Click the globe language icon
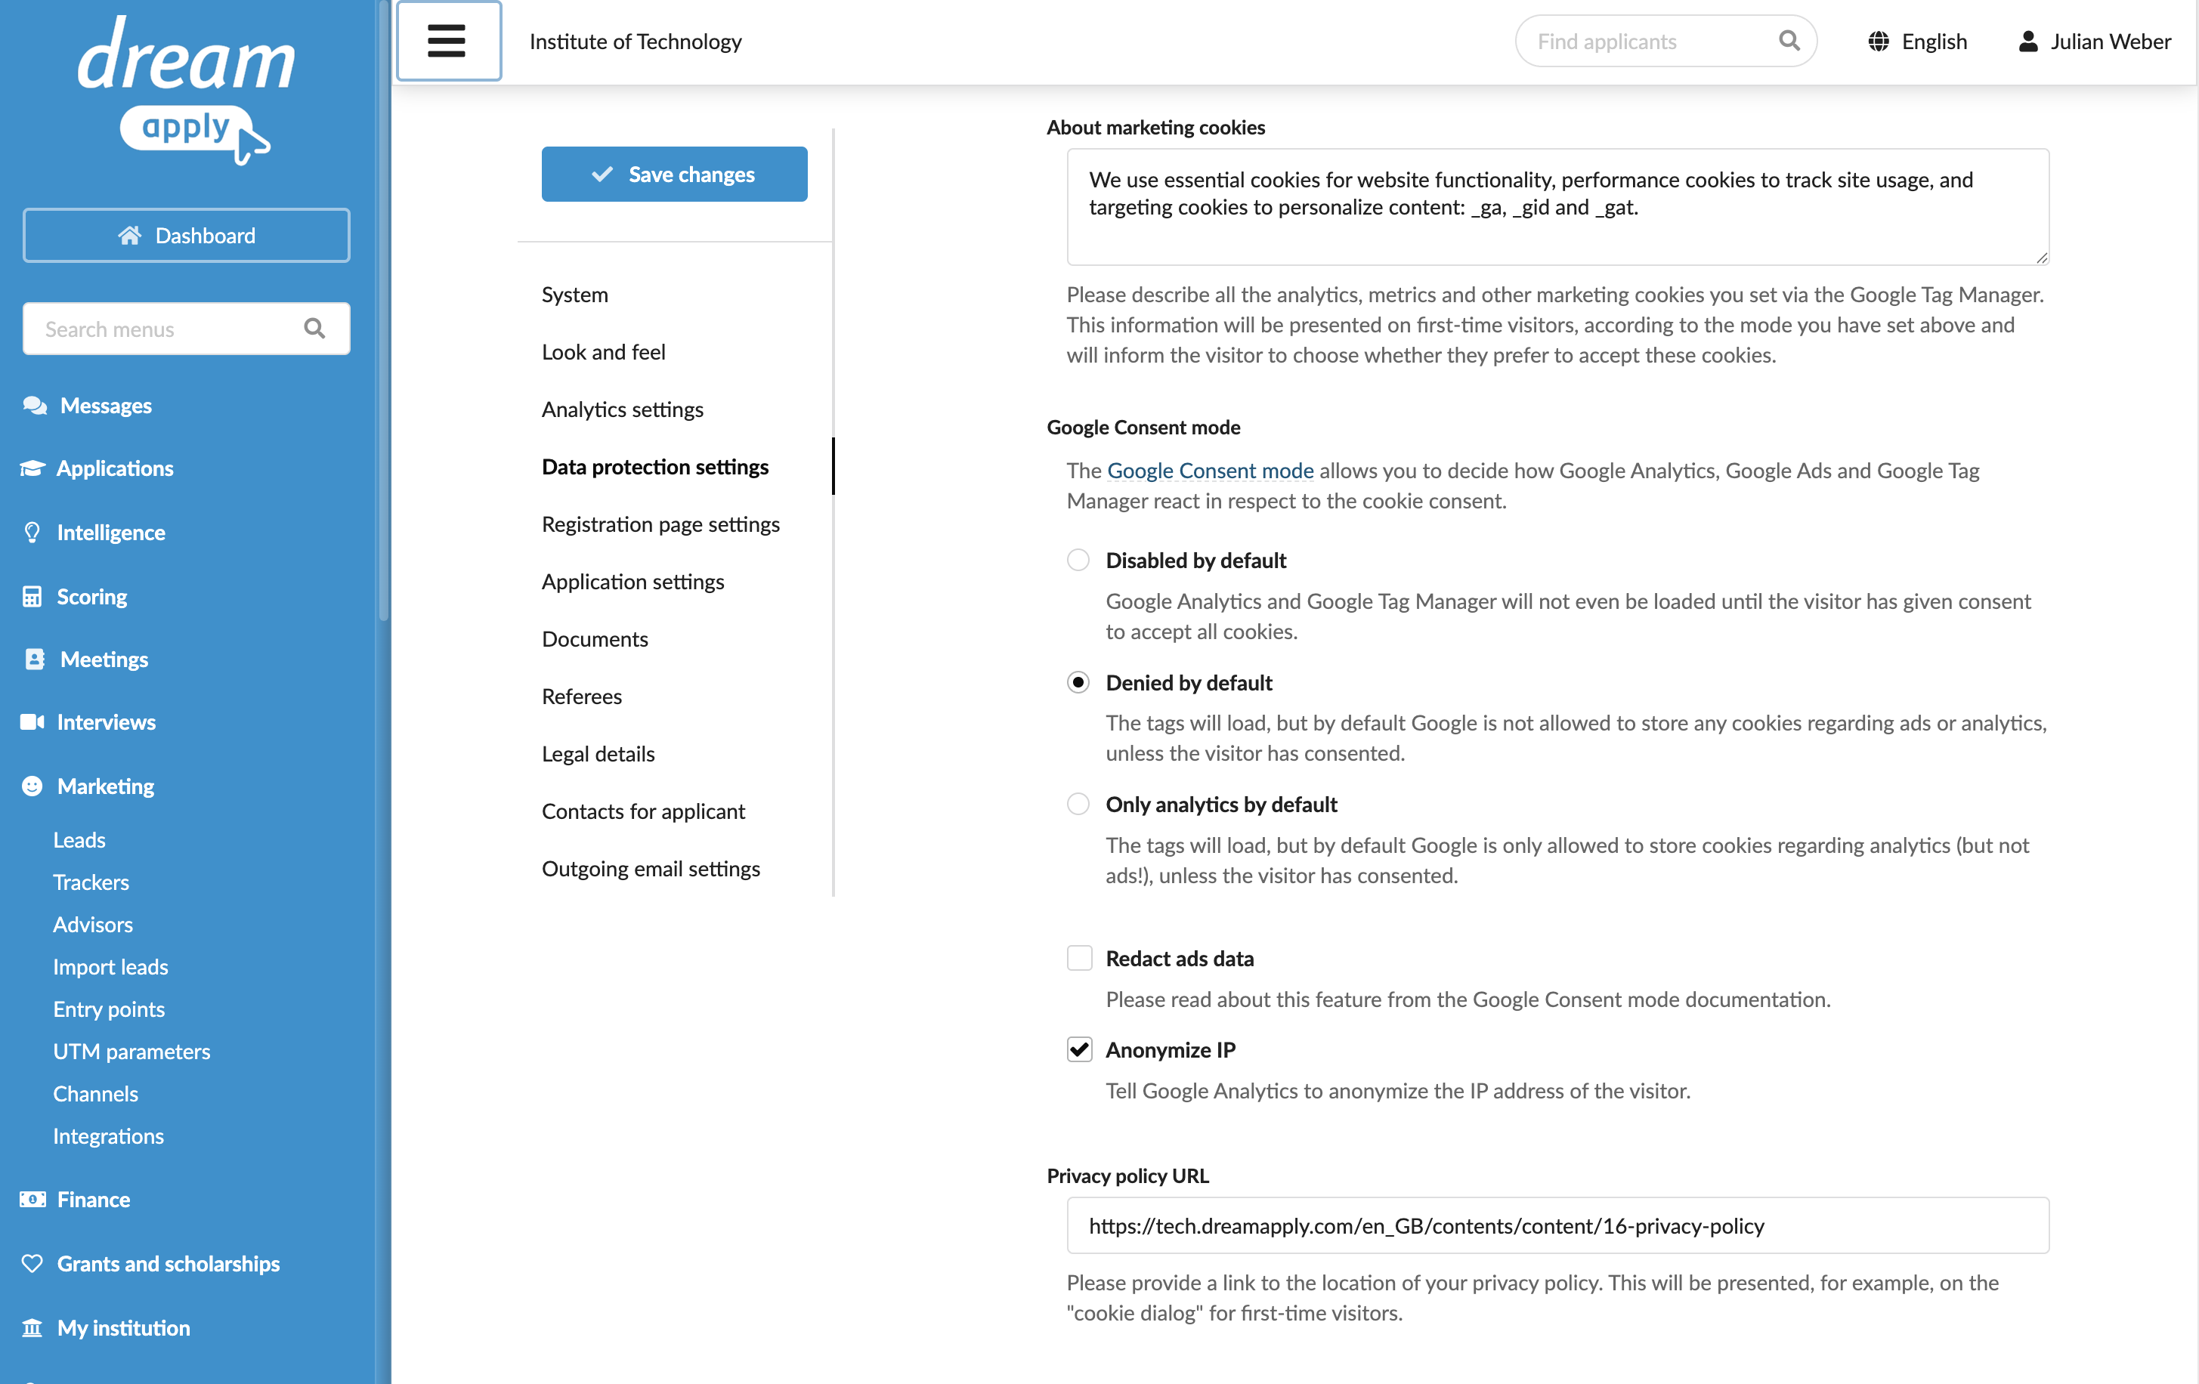This screenshot has width=2199, height=1384. click(x=1878, y=41)
